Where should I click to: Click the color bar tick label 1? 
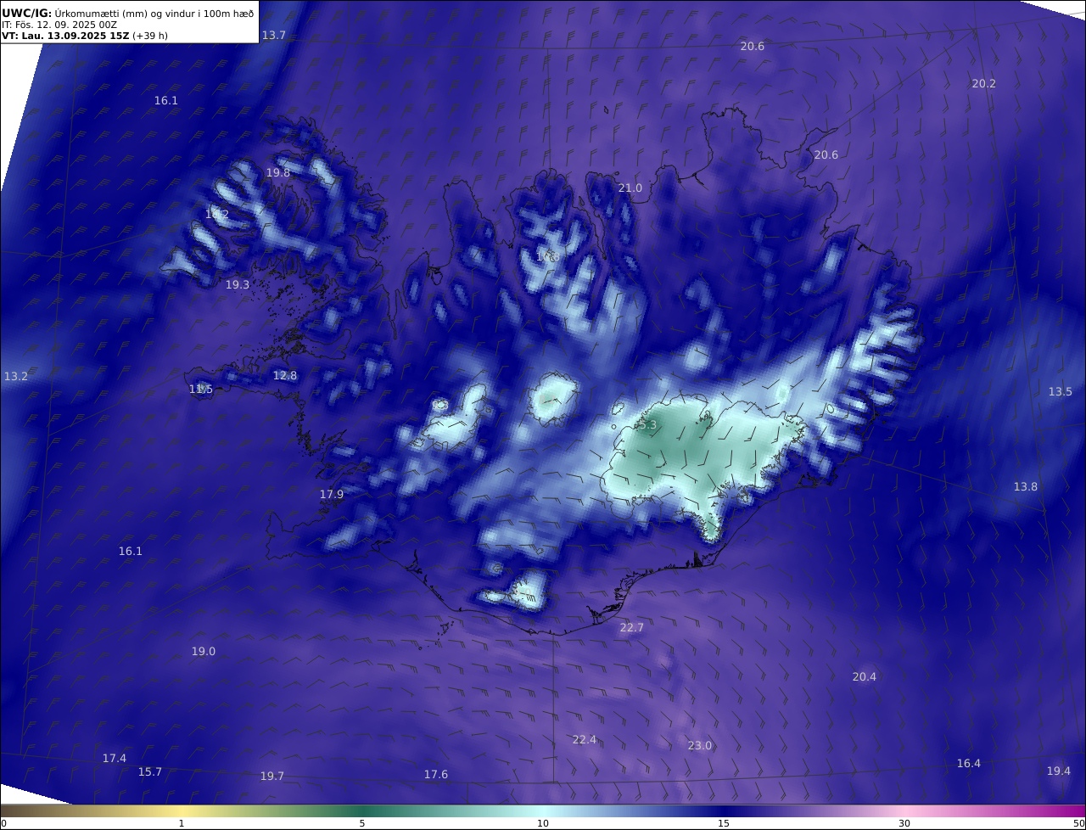click(x=182, y=823)
